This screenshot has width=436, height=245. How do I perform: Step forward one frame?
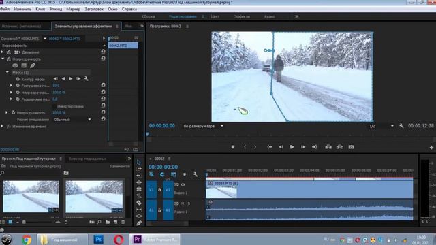(303, 147)
